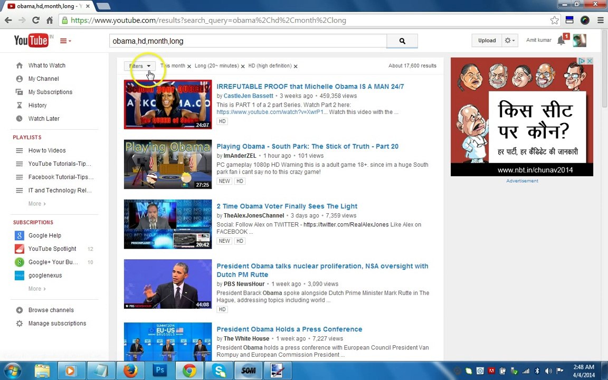Open the YouTube Spotlight subscription

click(52, 249)
